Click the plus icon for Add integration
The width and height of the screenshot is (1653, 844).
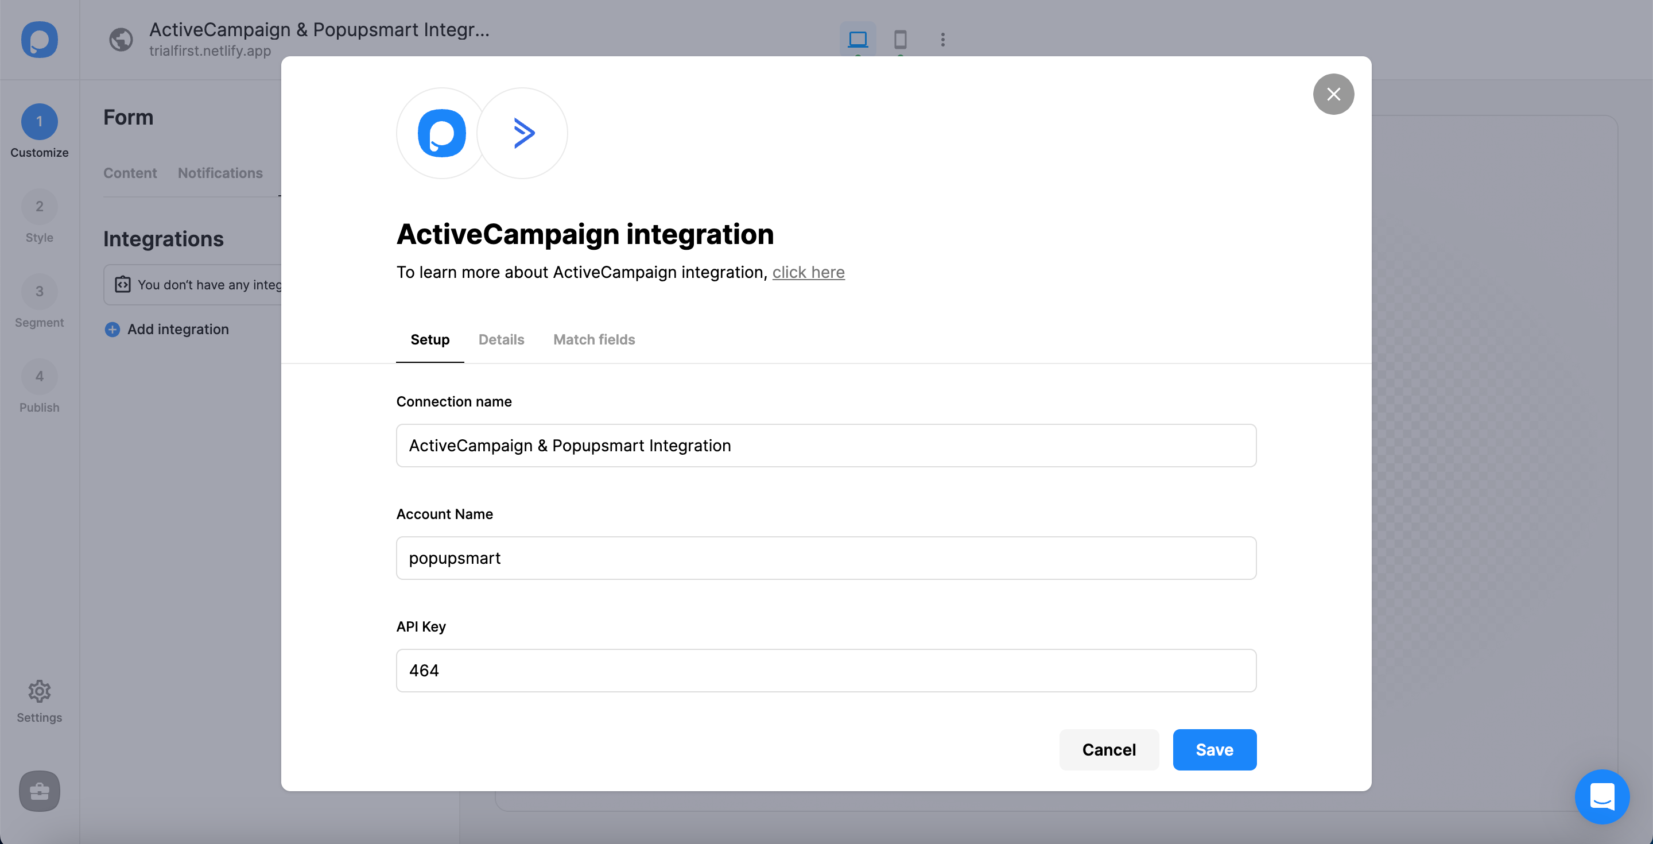[112, 329]
